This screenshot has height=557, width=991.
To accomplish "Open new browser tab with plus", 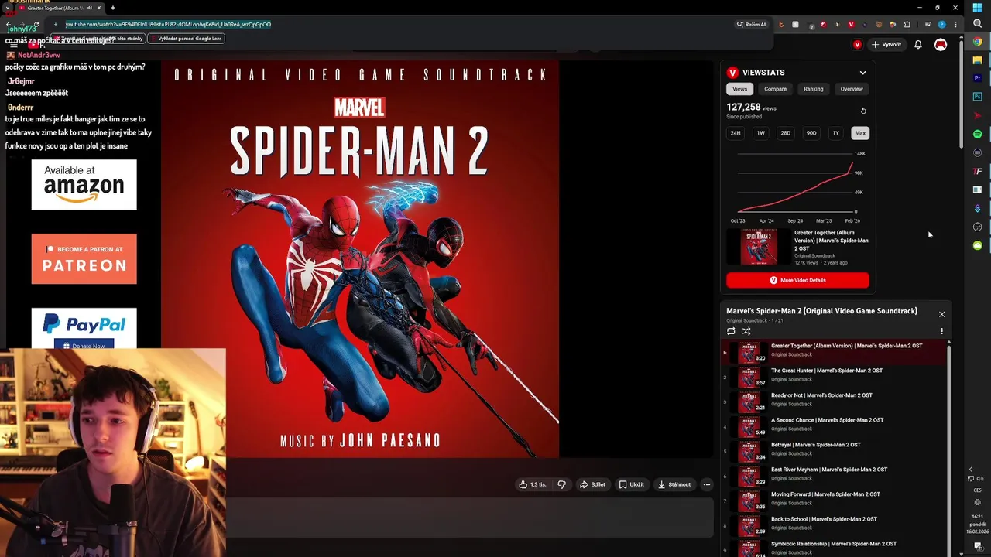I will 113,8.
